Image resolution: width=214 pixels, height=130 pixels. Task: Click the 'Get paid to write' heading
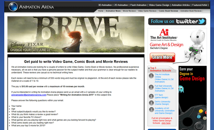coord(76,62)
